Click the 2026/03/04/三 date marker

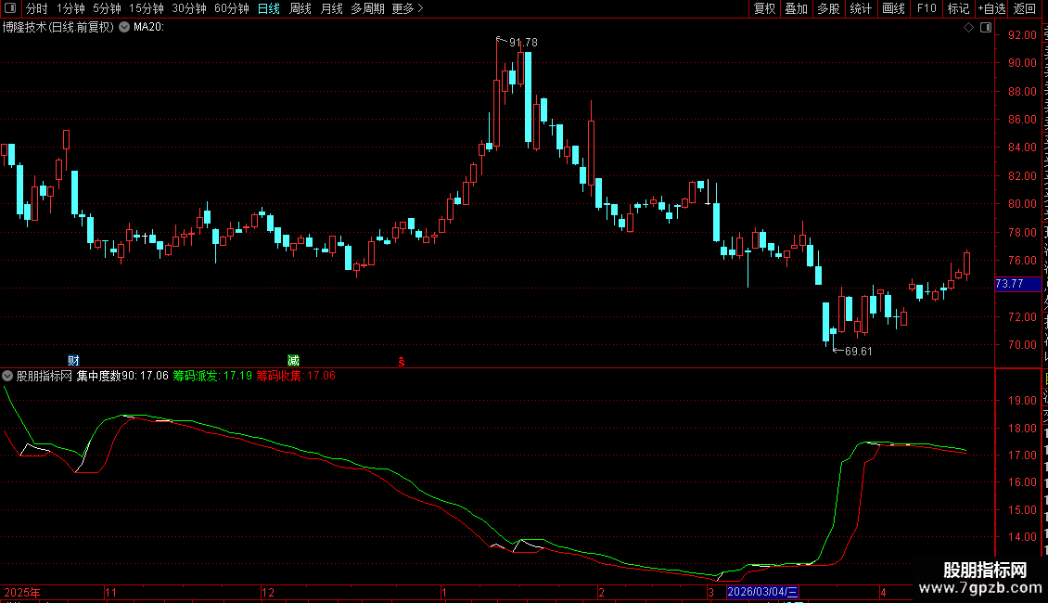pos(762,592)
